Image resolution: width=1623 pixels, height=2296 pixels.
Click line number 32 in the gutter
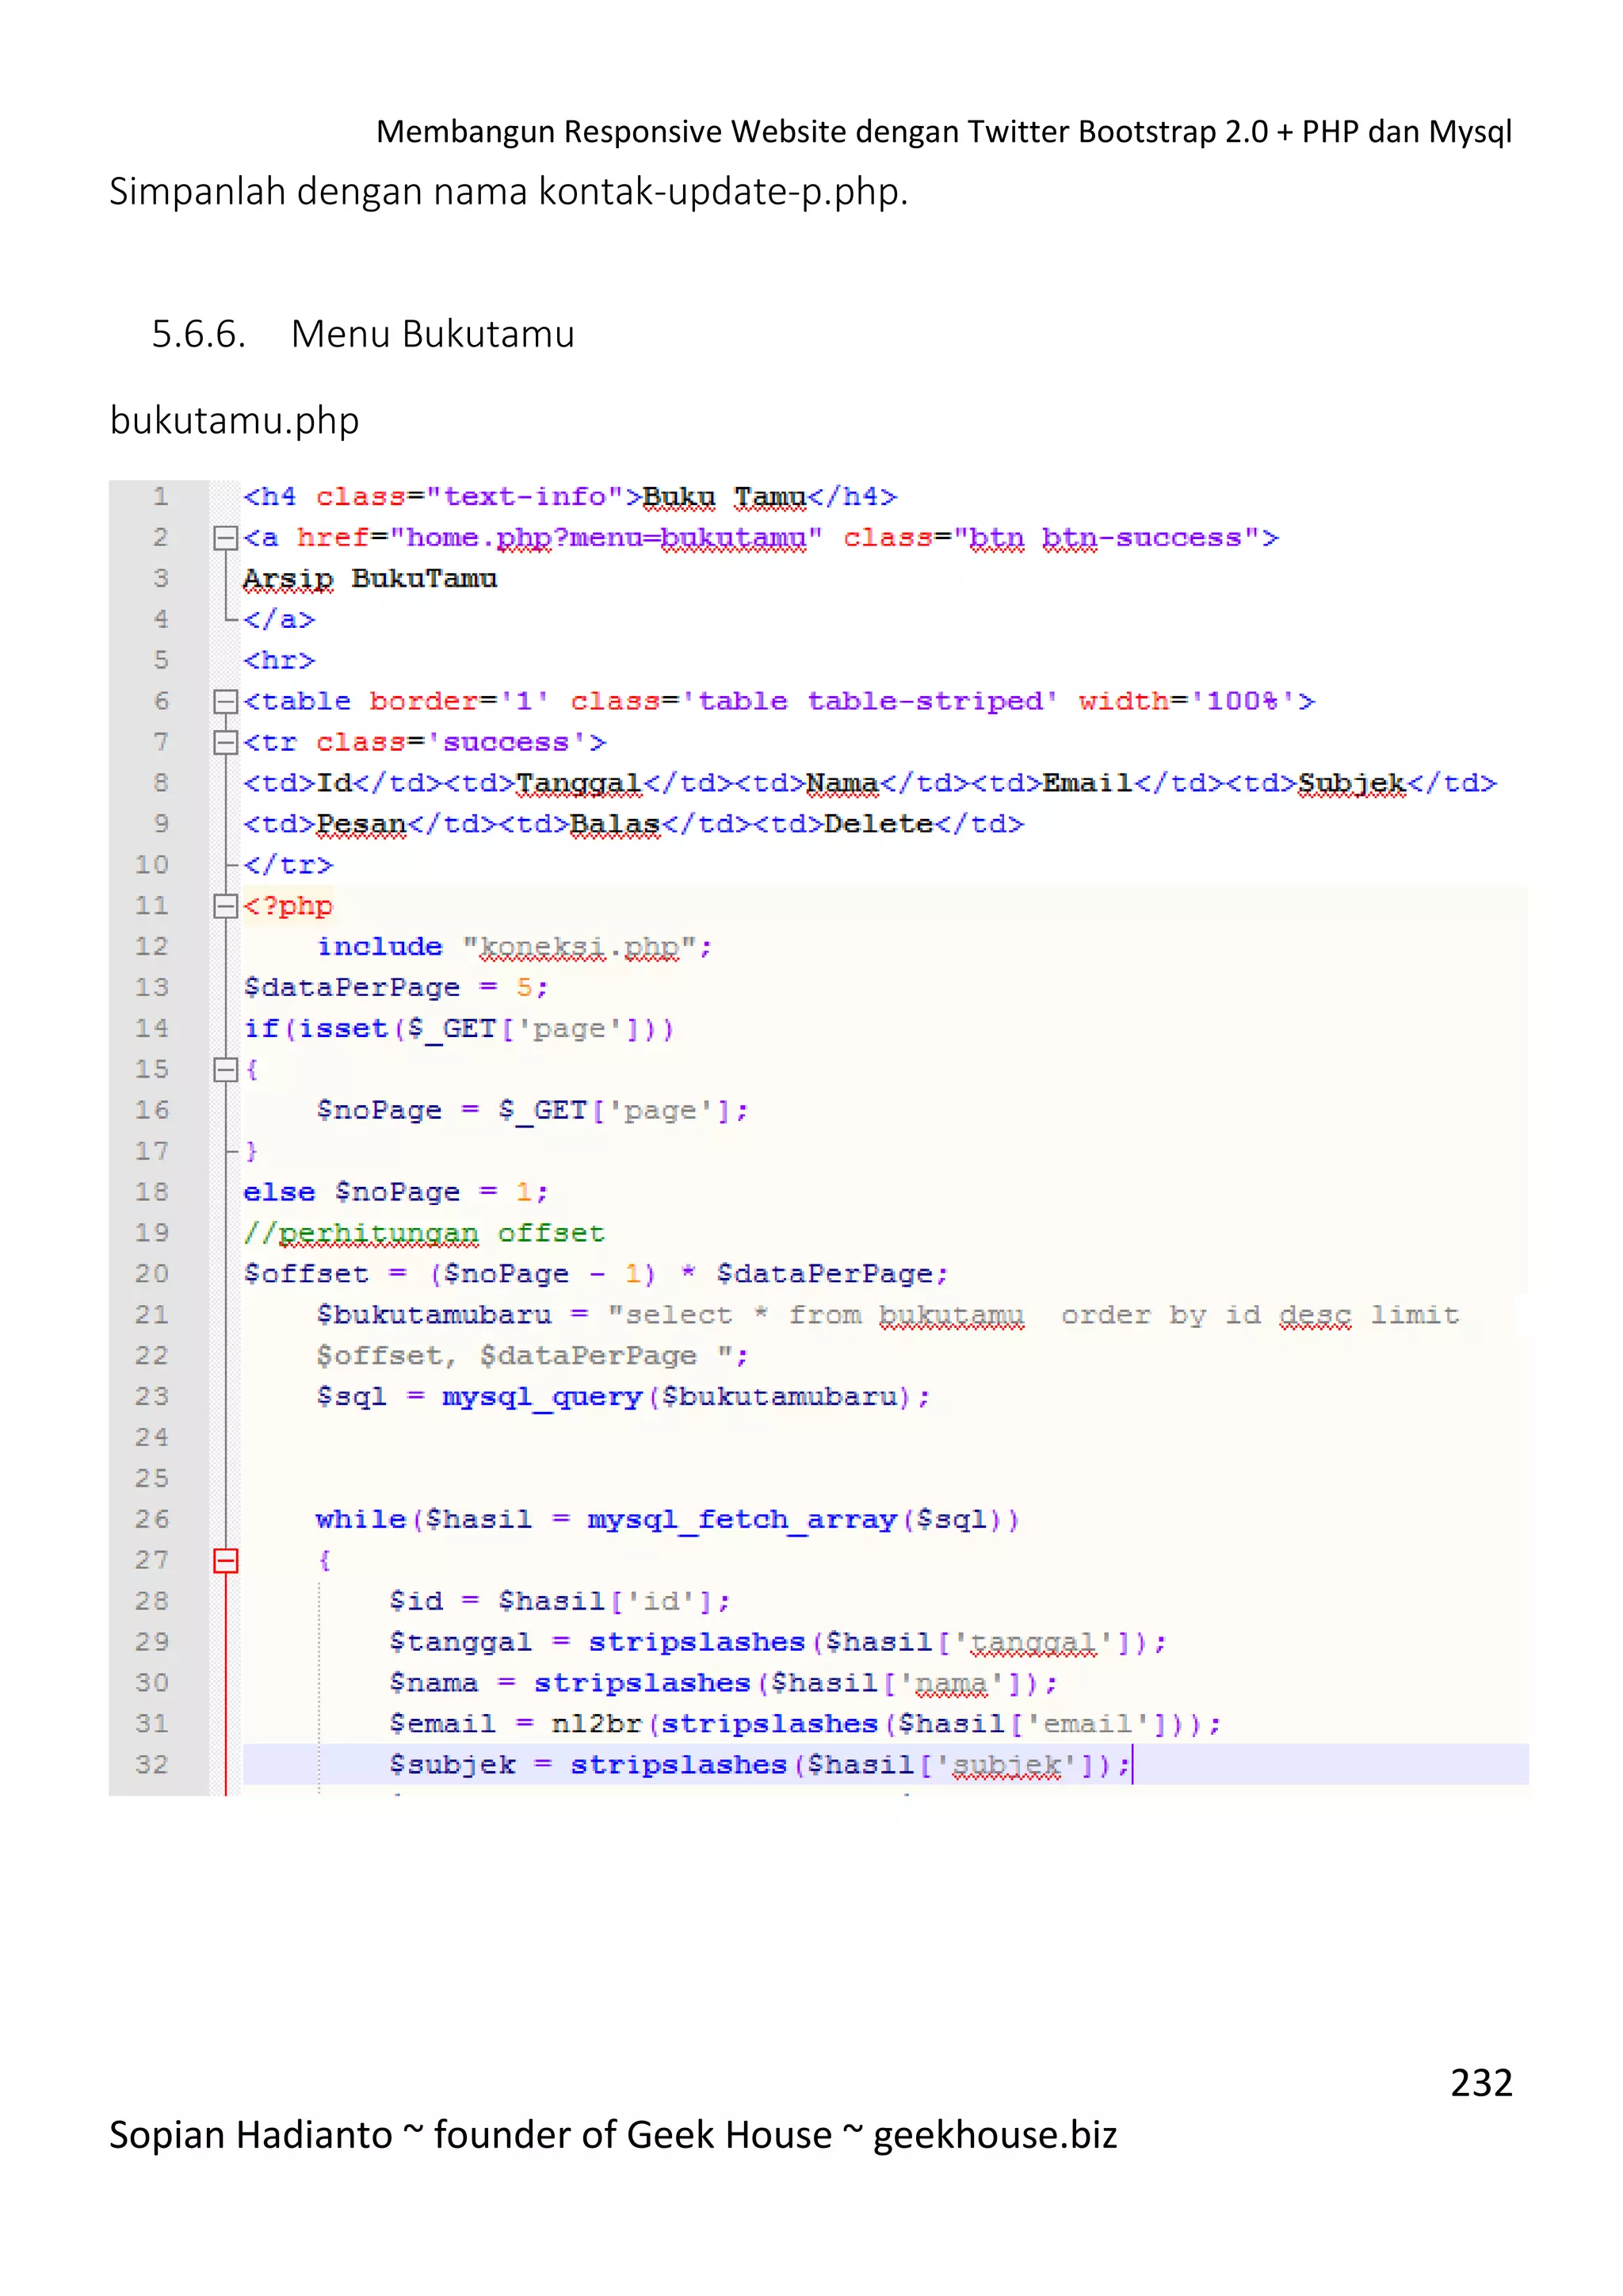pos(152,1765)
